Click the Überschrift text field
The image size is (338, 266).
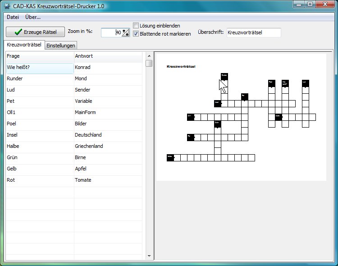[x=253, y=32]
